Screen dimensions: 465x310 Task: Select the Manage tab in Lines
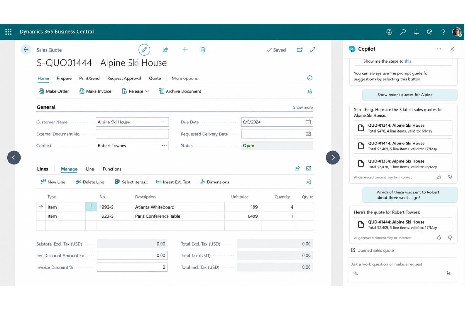click(69, 169)
